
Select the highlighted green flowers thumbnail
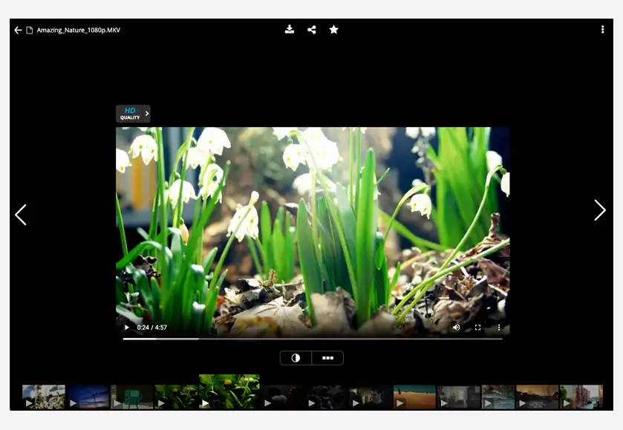click(229, 392)
